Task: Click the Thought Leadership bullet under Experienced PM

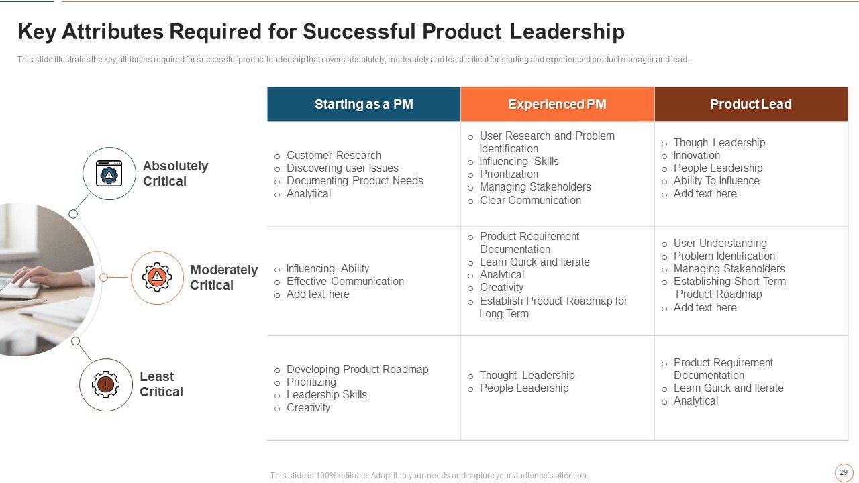Action: (x=527, y=376)
